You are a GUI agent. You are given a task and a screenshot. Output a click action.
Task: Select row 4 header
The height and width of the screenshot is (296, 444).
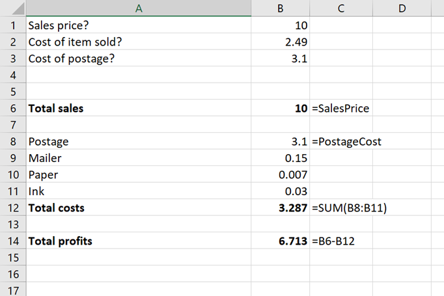click(13, 75)
